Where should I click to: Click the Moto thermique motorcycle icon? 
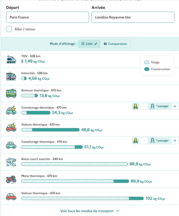11,179
